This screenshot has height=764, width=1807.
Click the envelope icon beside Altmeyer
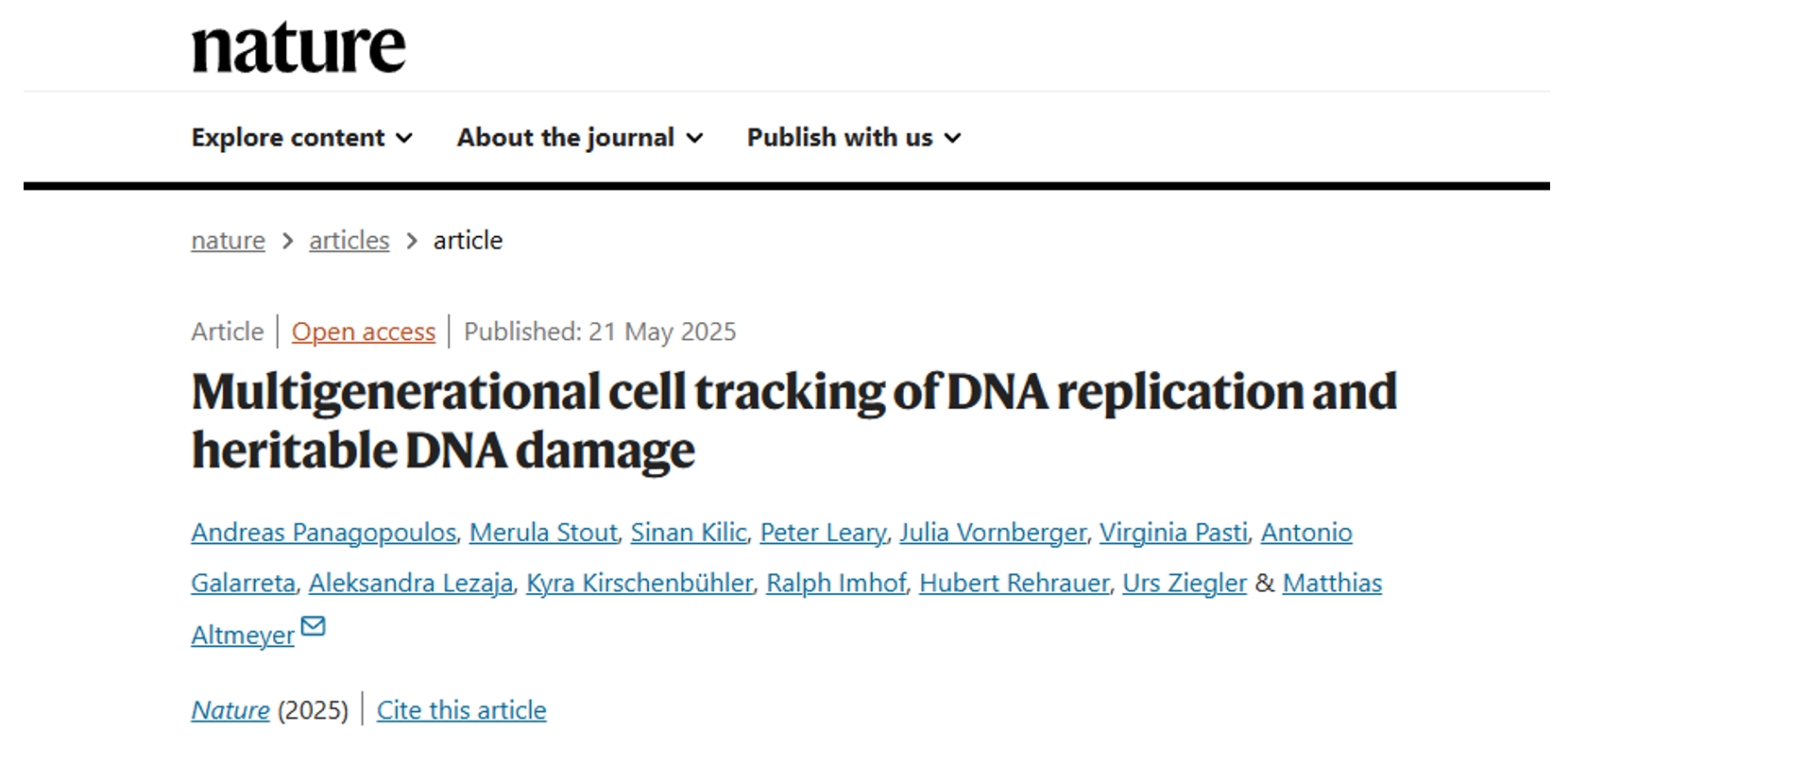point(313,626)
